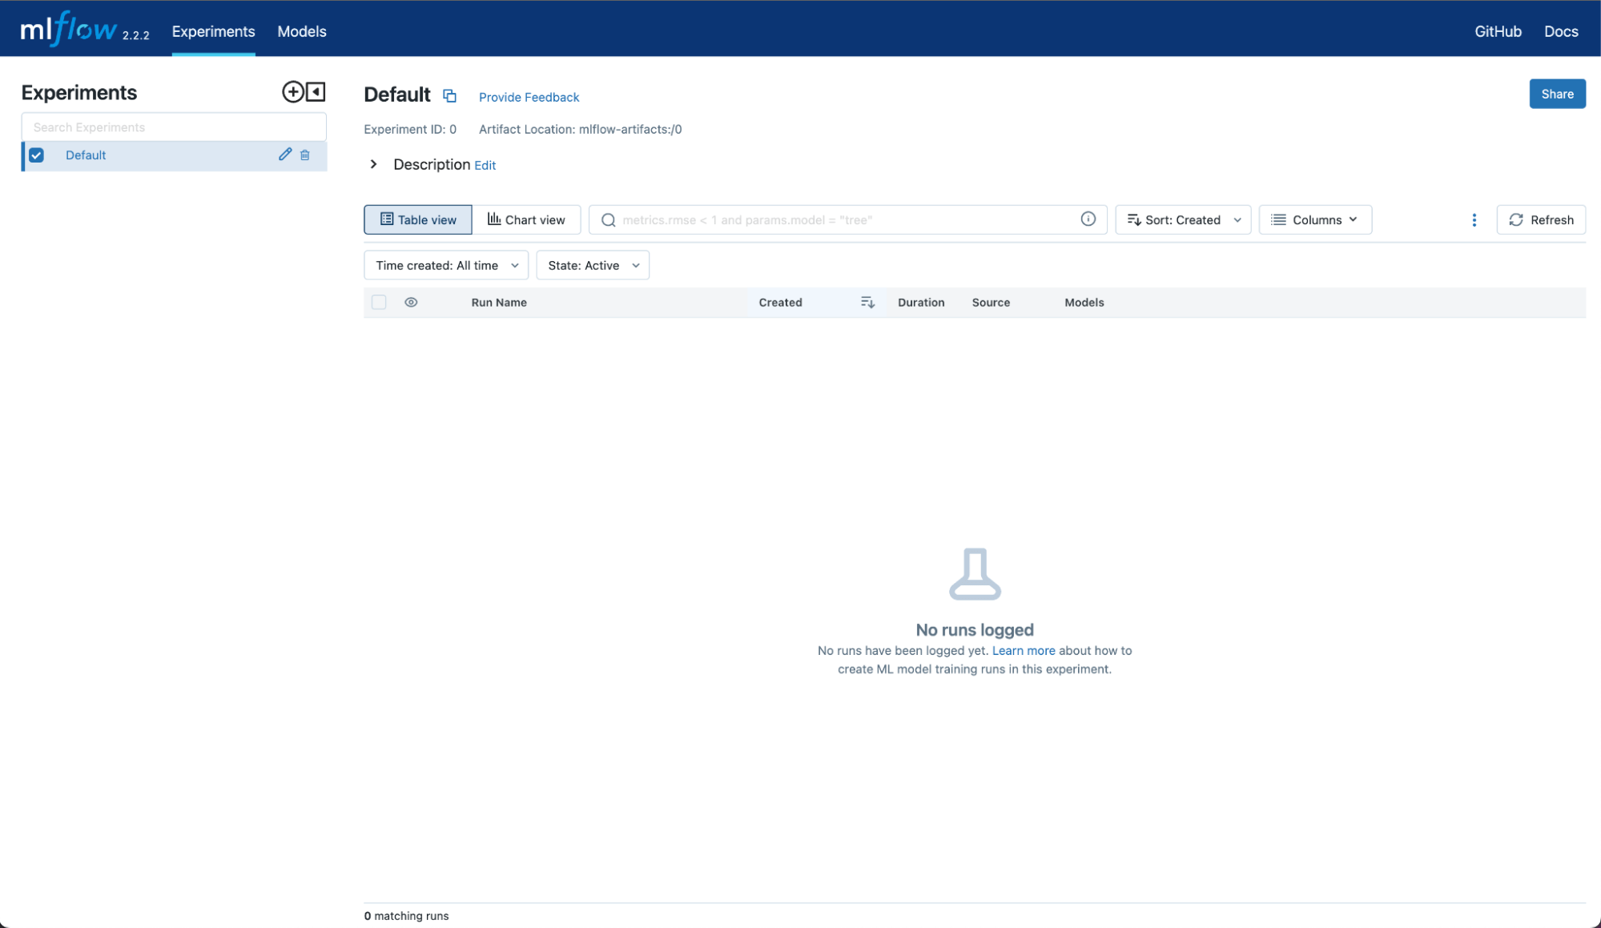The width and height of the screenshot is (1601, 928).
Task: Open the Sort: Created dropdown
Action: pos(1183,220)
